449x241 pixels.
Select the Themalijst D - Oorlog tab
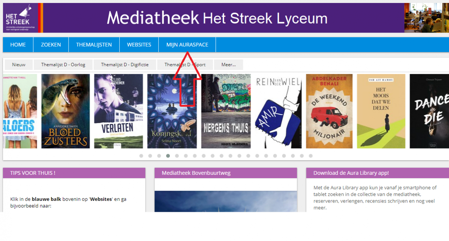(x=63, y=65)
